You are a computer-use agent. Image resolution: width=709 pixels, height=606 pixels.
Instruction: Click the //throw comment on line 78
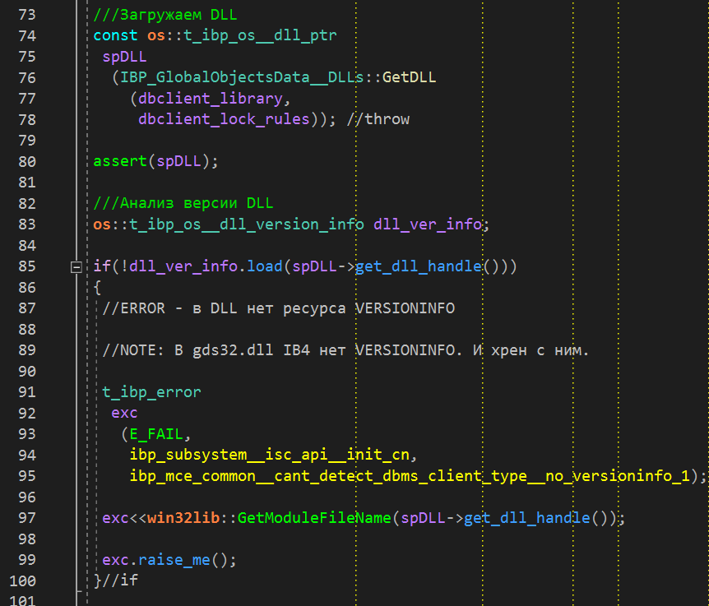pos(378,119)
